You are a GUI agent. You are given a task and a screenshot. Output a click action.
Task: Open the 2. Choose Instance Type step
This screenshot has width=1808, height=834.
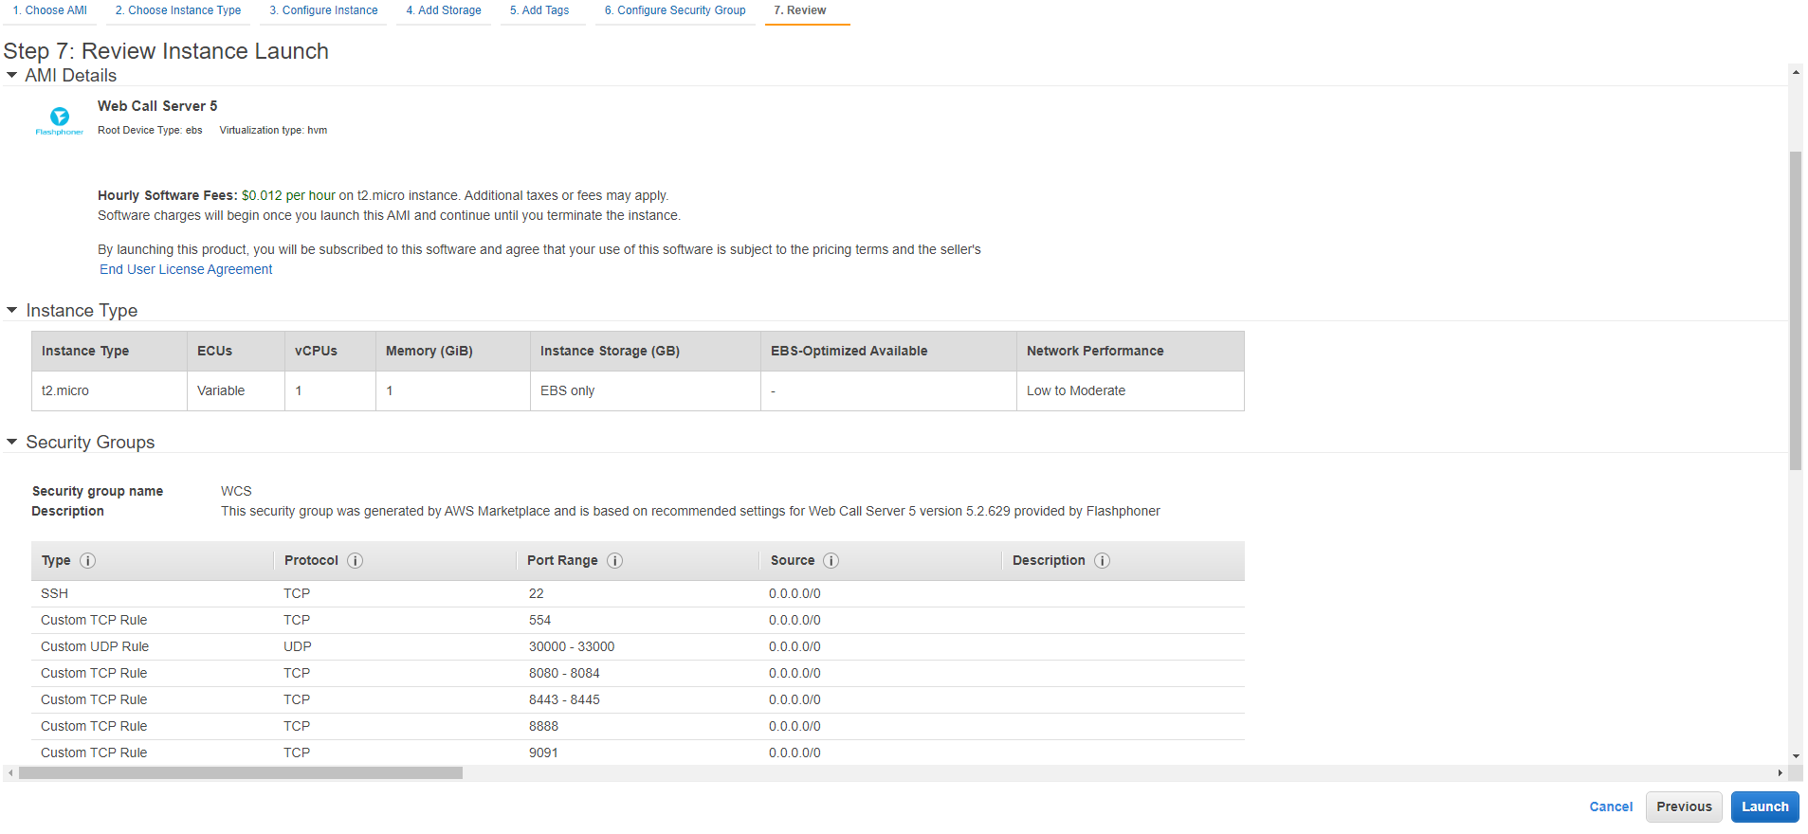(178, 10)
